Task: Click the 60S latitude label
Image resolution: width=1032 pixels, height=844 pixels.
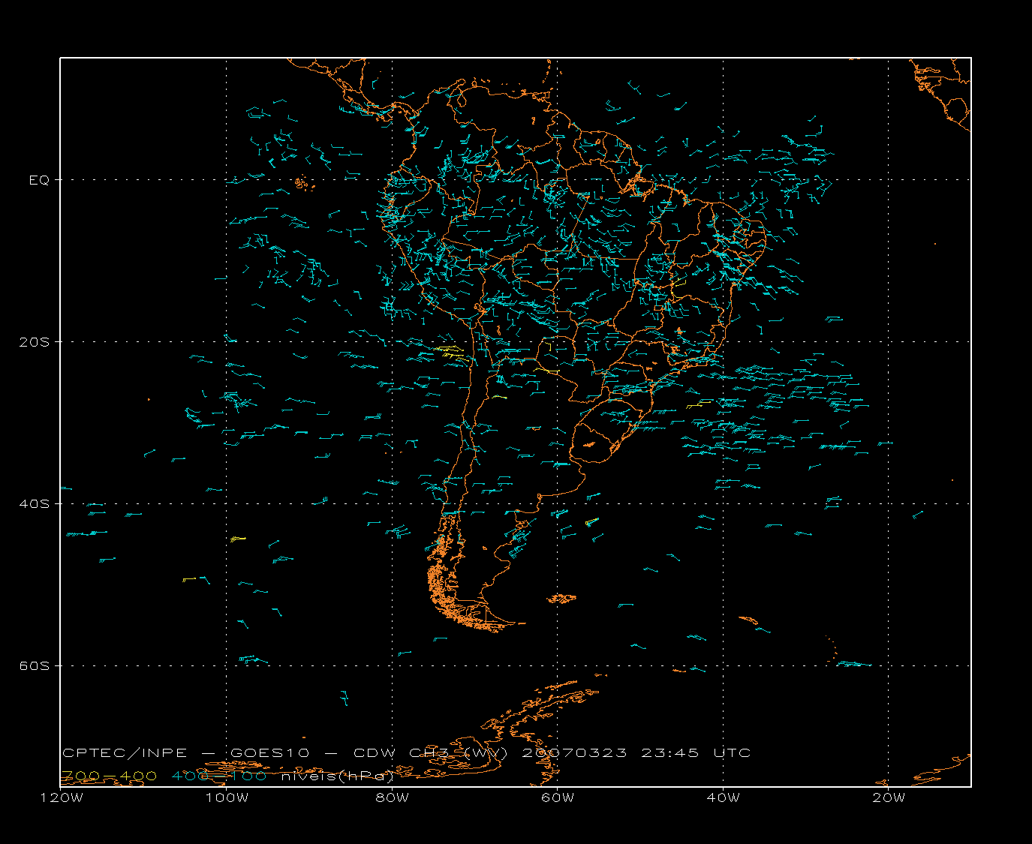Action: [x=34, y=665]
